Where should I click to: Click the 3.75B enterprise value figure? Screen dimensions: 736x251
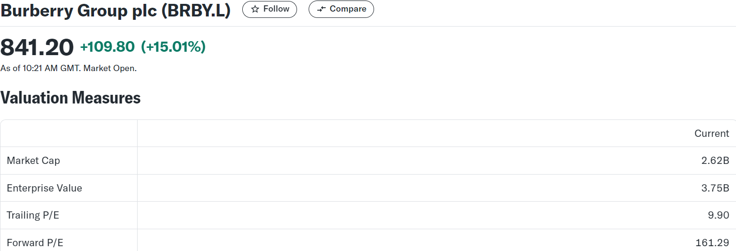click(x=715, y=188)
